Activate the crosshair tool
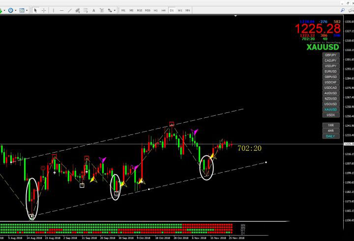 pos(44,10)
